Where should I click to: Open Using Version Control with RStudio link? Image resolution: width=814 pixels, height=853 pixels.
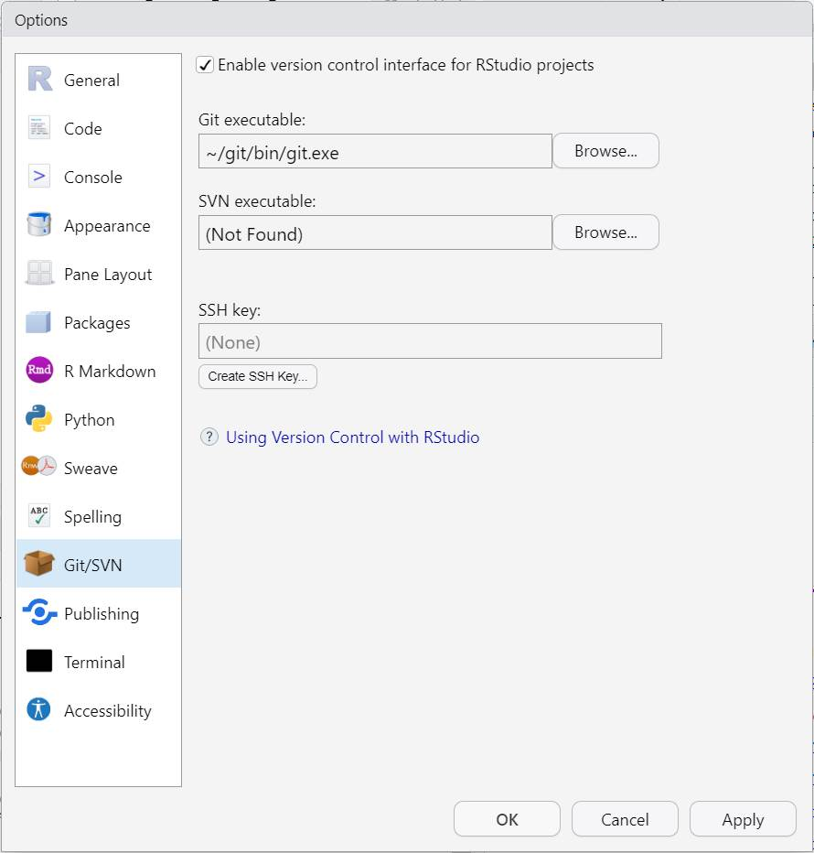tap(352, 437)
